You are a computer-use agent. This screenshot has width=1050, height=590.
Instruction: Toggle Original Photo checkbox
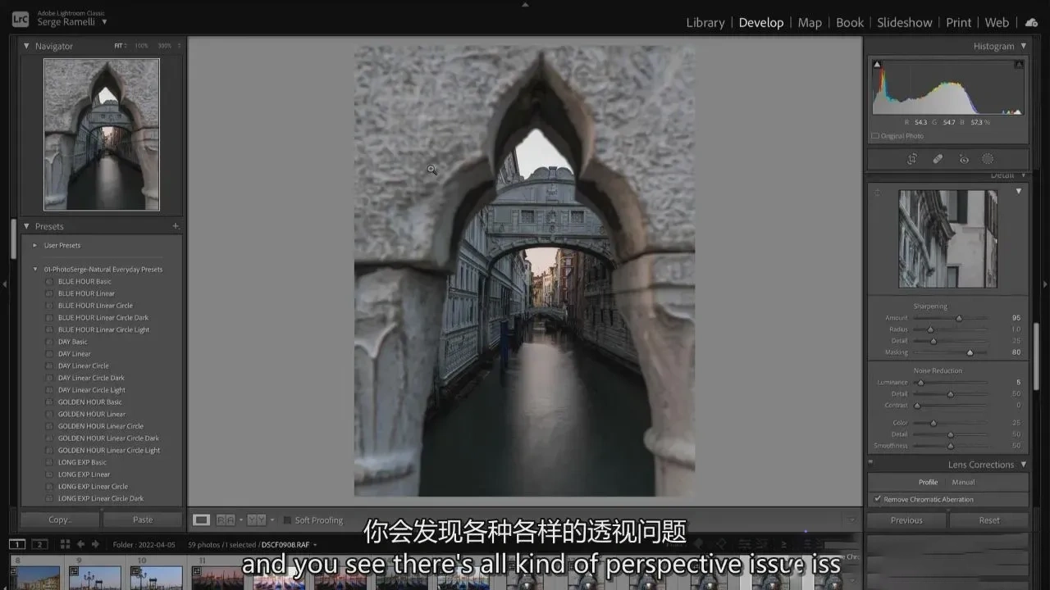point(875,136)
